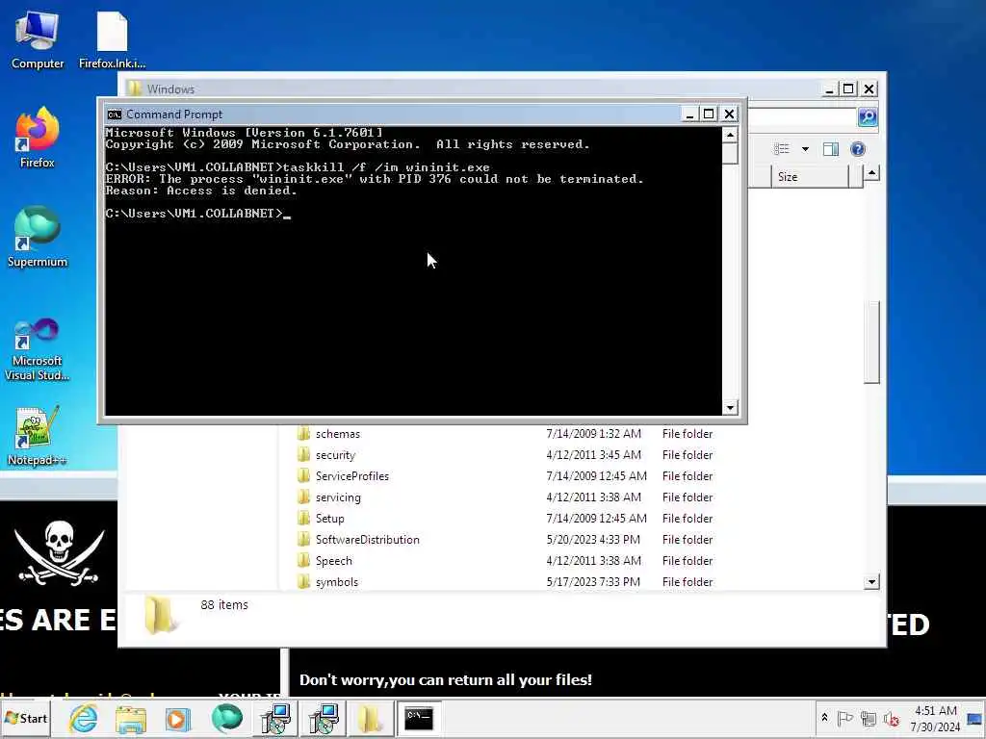The height and width of the screenshot is (739, 986).
Task: Minimize the Windows Explorer window
Action: (829, 89)
